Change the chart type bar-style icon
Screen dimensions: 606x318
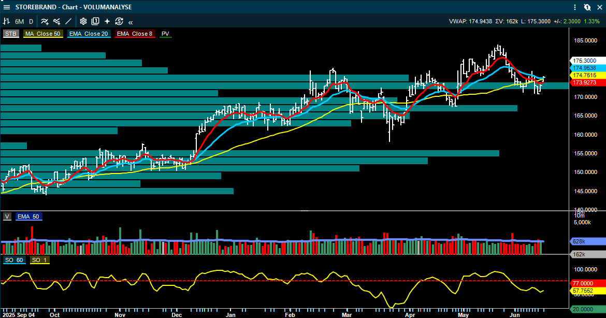point(7,22)
